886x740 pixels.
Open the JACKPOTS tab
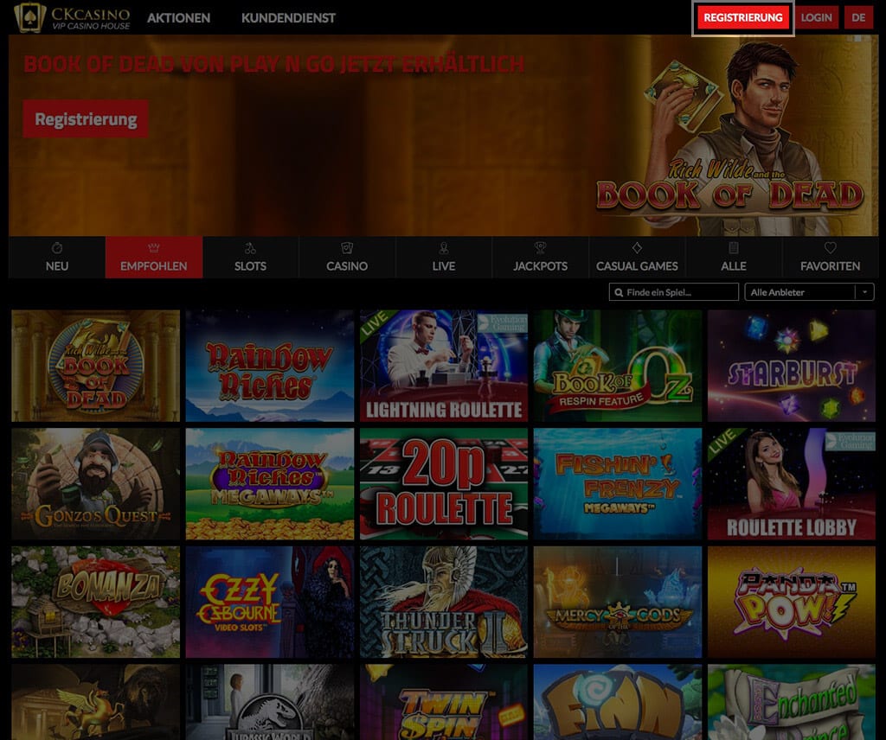(x=540, y=258)
